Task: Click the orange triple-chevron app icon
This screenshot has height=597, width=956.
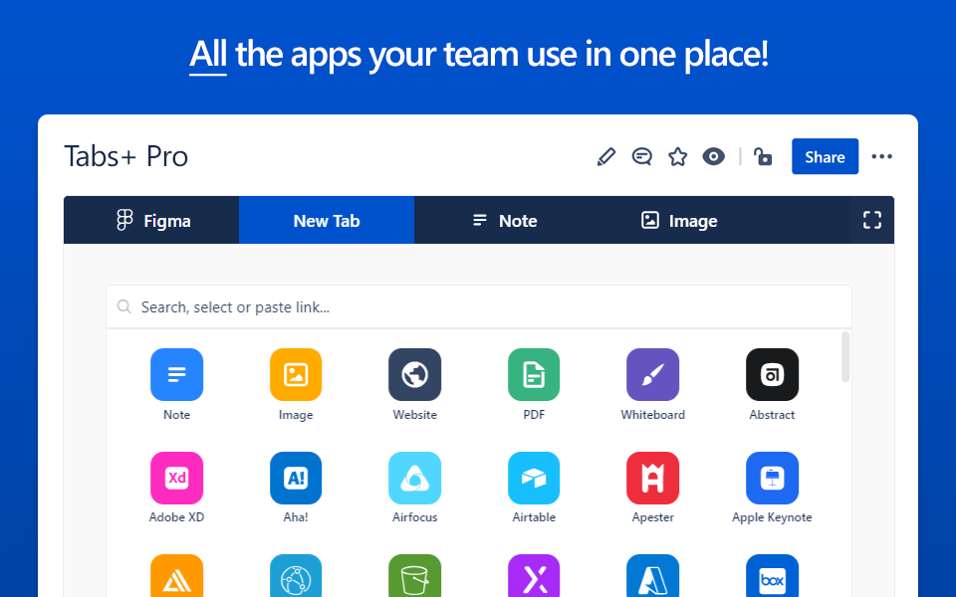Action: [177, 576]
